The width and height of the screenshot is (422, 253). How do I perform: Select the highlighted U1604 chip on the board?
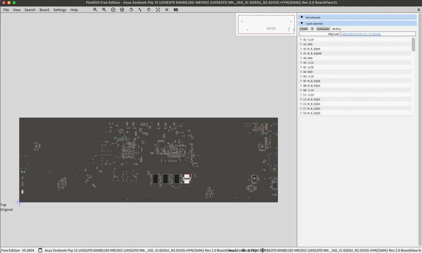tap(187, 178)
